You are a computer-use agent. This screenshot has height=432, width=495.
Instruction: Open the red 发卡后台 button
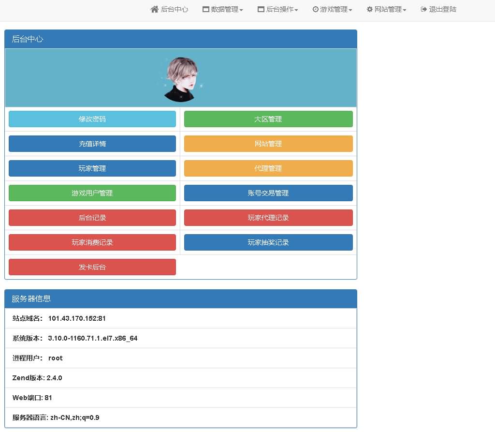point(92,267)
